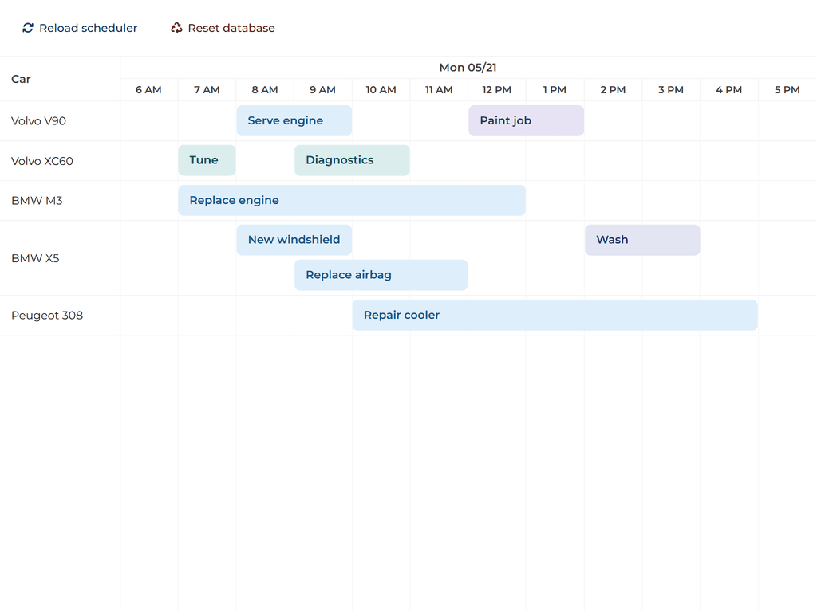817x612 pixels.
Task: Select the BMW X5 row label
Action: (x=35, y=258)
